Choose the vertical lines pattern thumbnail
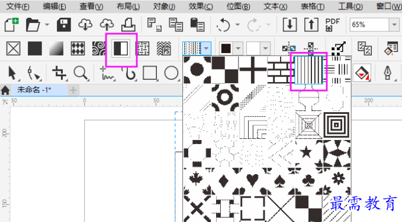402x222 pixels. (308, 70)
